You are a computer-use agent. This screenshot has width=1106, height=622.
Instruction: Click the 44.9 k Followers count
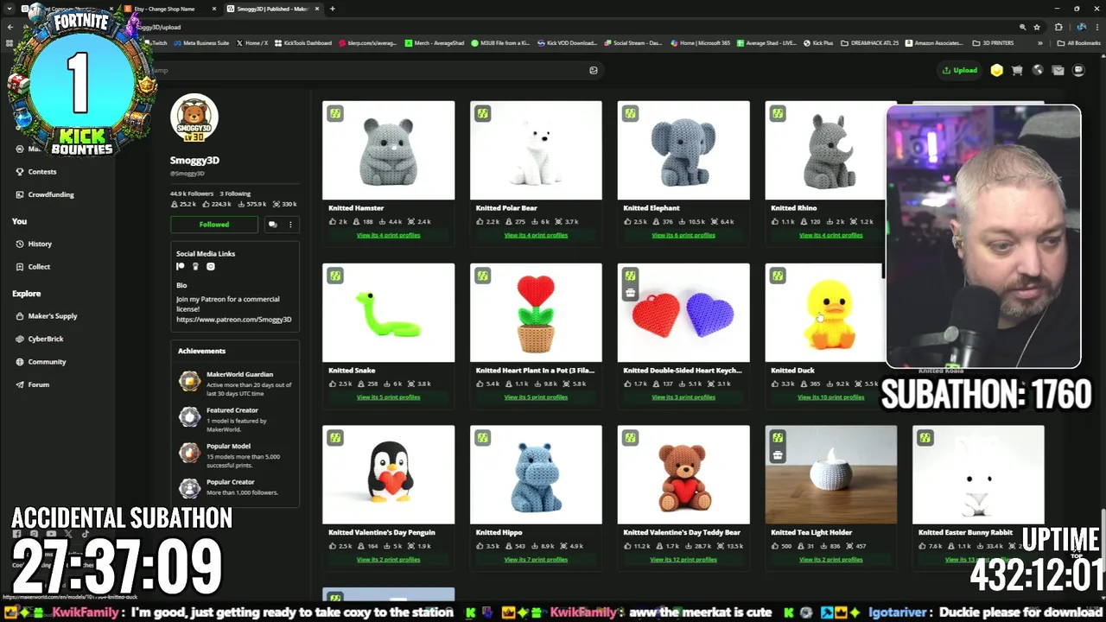click(192, 194)
